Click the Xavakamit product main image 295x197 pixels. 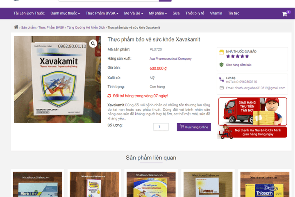(57, 79)
